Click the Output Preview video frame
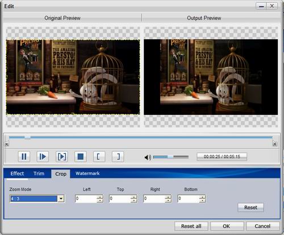284x235 pixels. coord(211,77)
